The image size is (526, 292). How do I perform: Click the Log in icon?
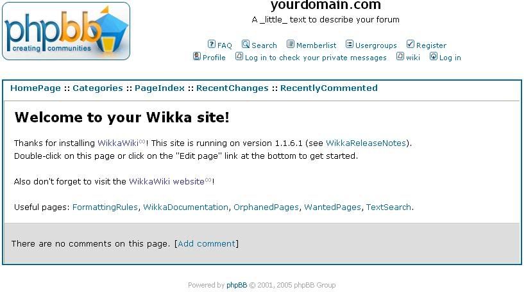(x=434, y=56)
